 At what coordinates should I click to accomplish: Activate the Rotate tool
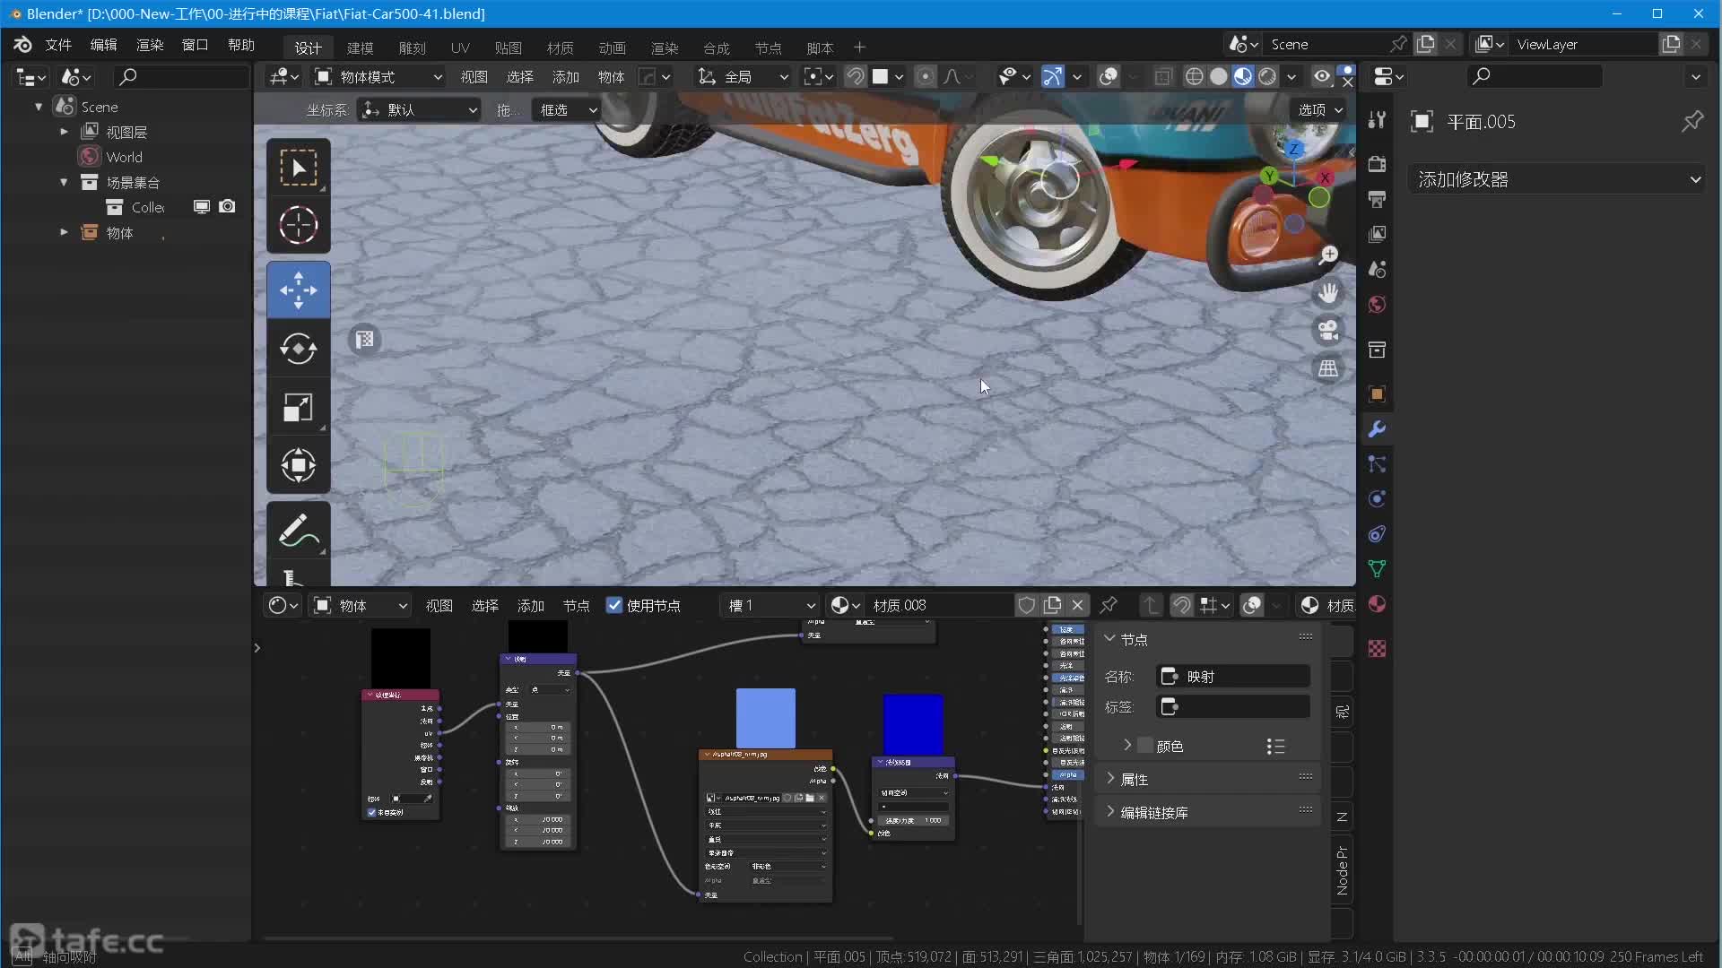coord(299,349)
